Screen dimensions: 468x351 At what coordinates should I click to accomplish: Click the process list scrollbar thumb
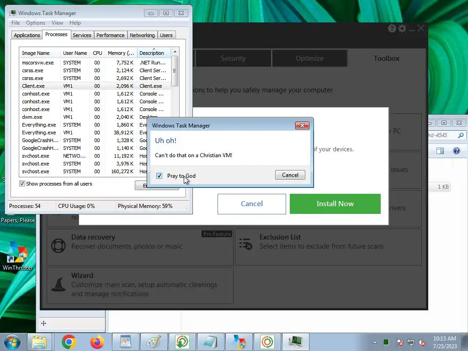tap(175, 71)
